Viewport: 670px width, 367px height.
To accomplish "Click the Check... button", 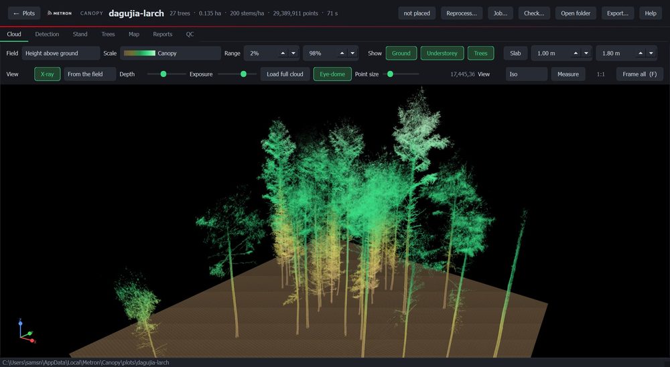I will (x=534, y=13).
